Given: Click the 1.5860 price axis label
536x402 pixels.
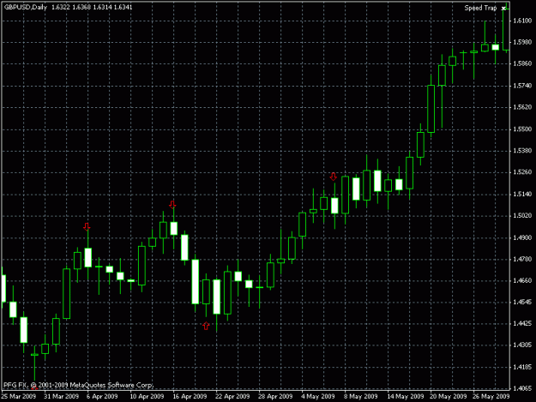Looking at the screenshot, I should point(522,63).
